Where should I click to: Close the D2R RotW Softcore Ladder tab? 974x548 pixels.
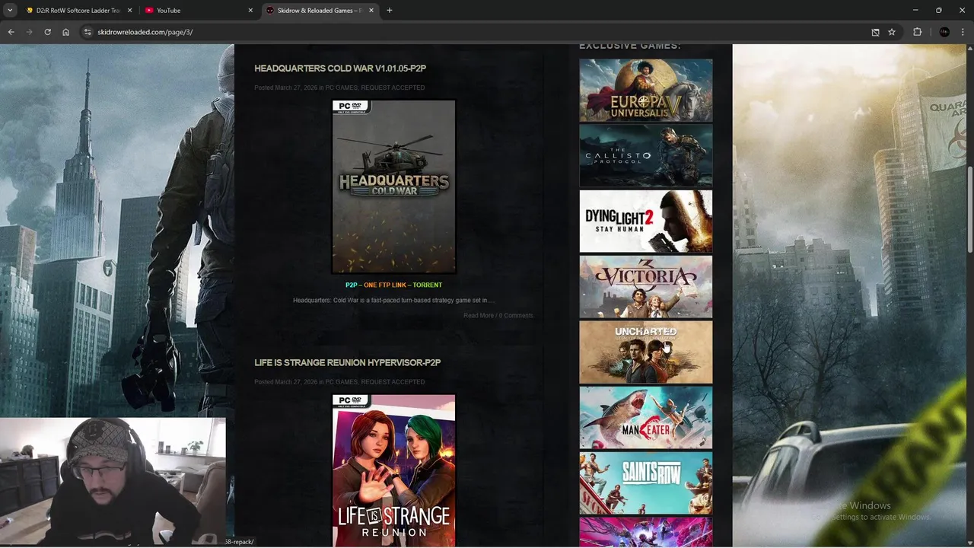pos(130,11)
